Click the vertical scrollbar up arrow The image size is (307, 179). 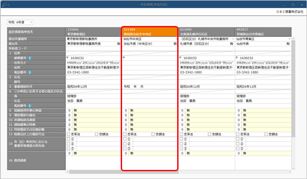tap(293, 39)
